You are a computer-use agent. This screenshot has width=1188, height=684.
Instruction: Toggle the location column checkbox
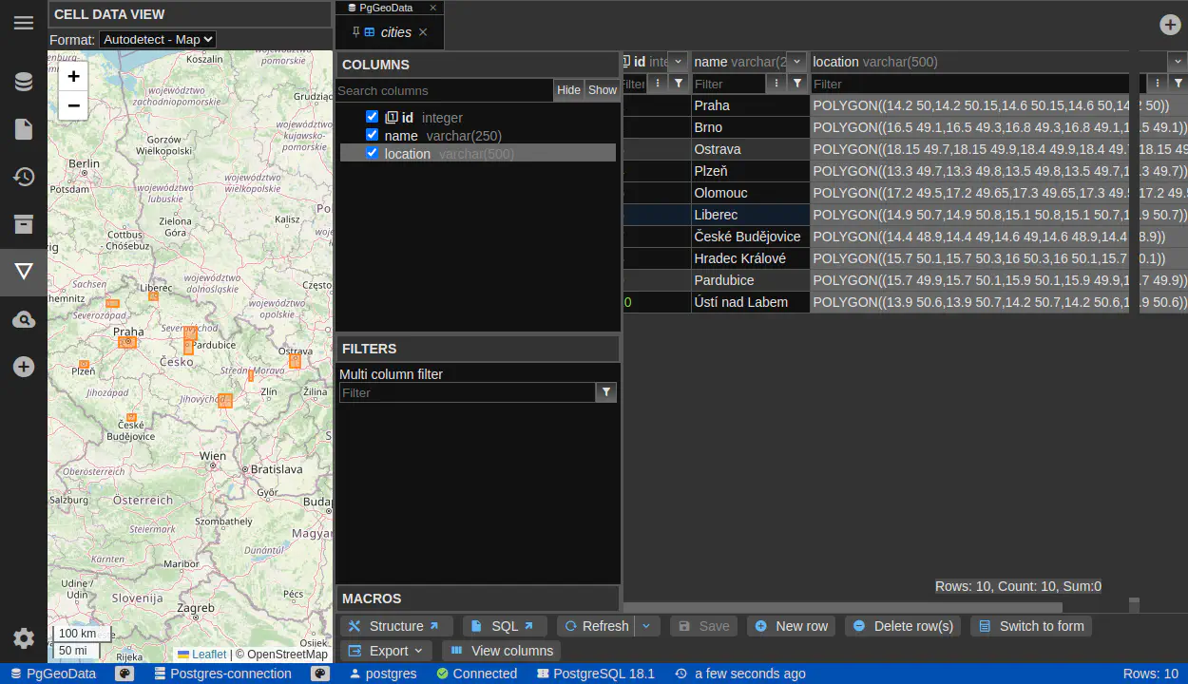tap(373, 153)
